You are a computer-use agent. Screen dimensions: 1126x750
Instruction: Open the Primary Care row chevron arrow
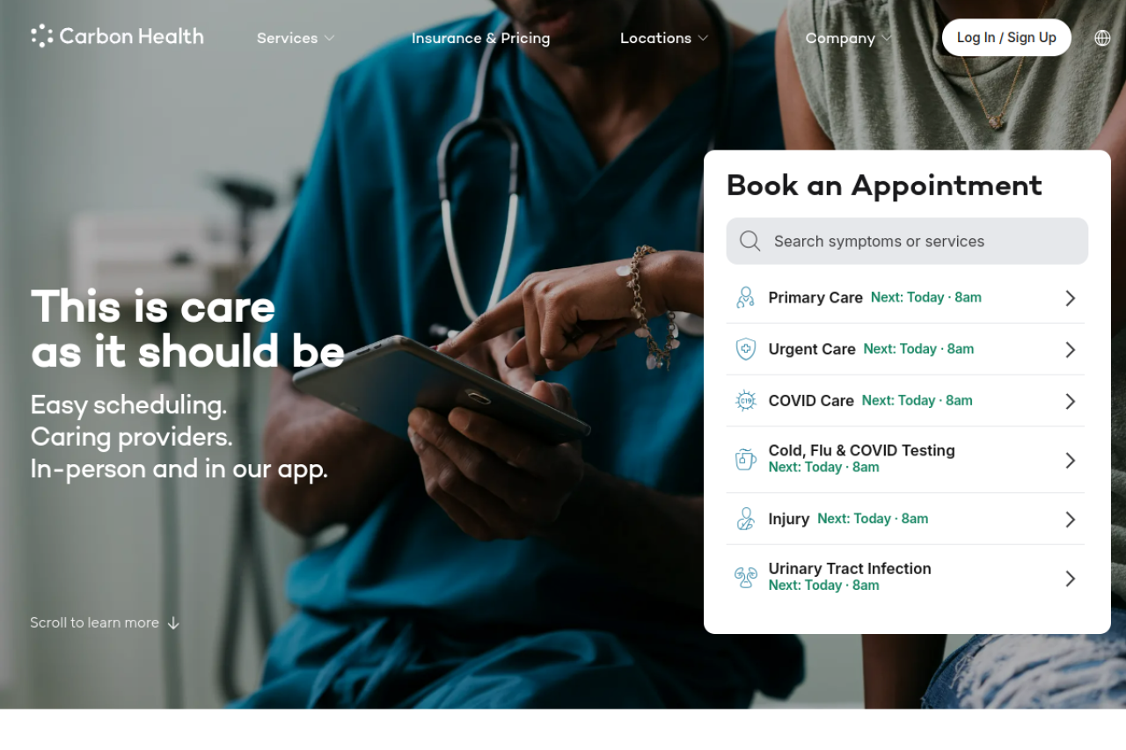point(1071,298)
